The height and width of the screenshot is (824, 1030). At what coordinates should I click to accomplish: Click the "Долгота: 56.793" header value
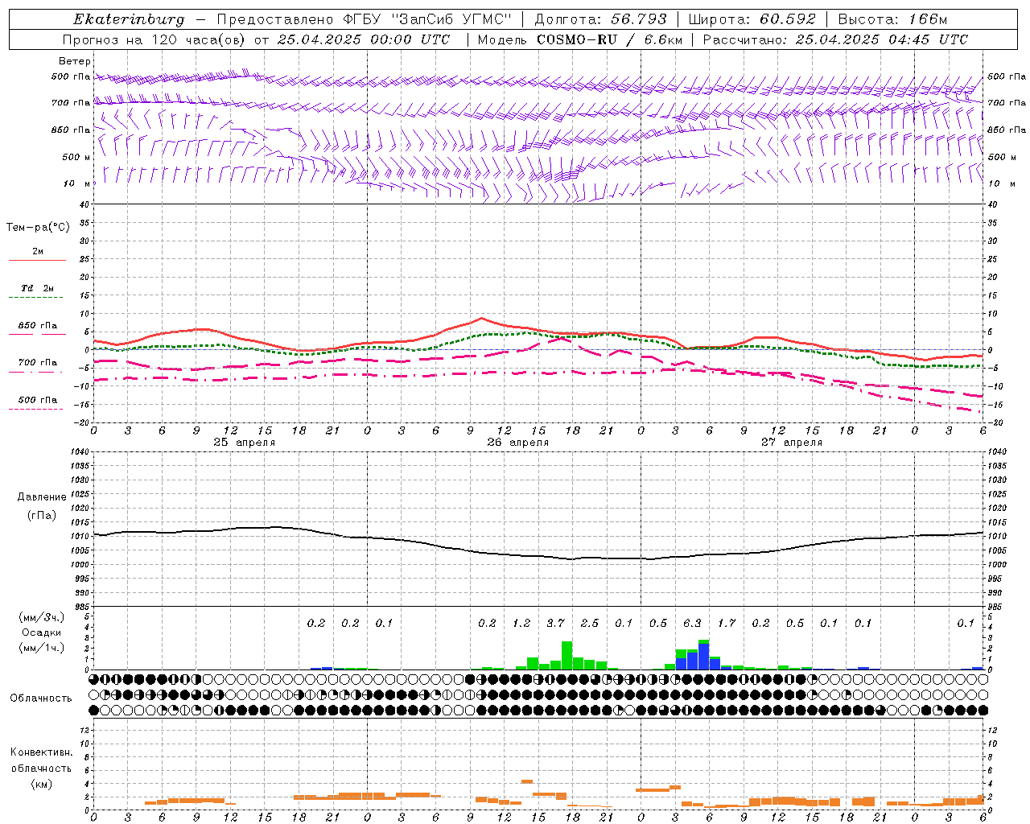(602, 19)
